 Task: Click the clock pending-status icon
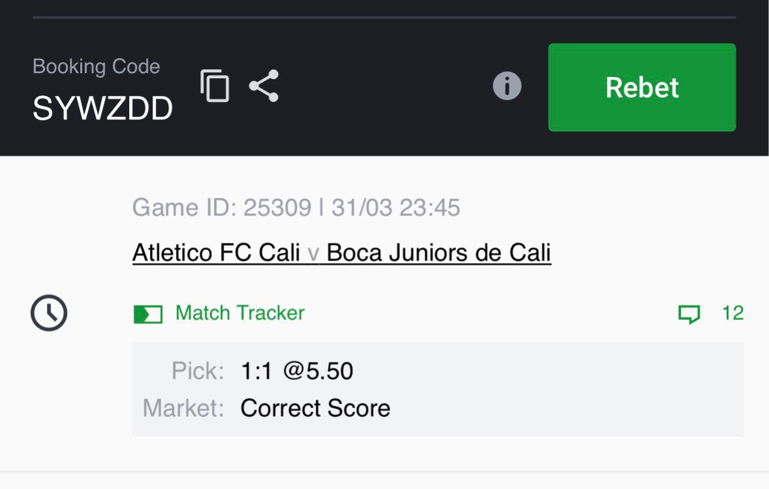[49, 313]
